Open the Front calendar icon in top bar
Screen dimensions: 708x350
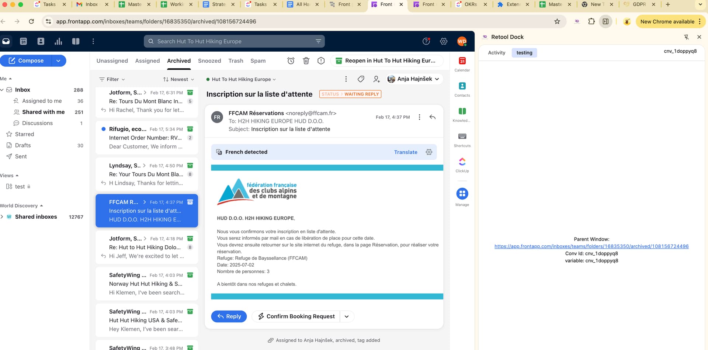(x=23, y=41)
